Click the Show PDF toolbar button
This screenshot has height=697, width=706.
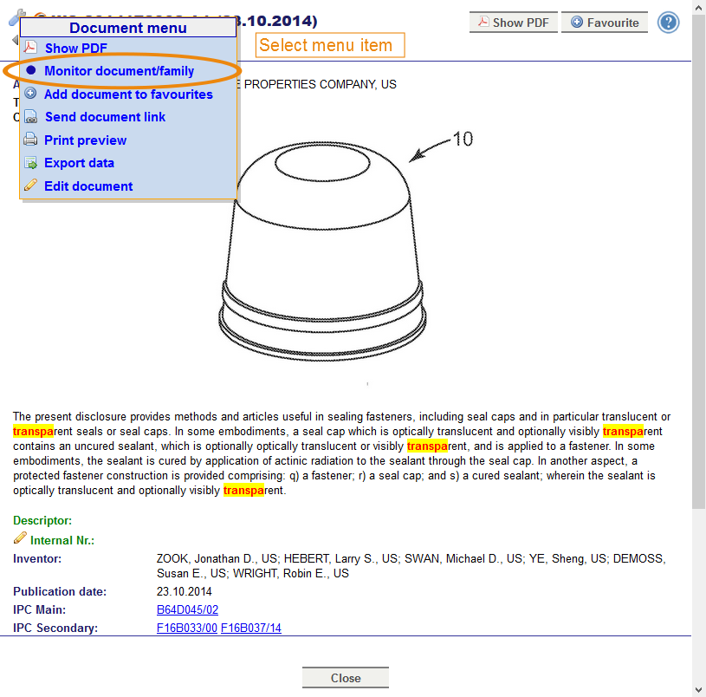[x=514, y=23]
